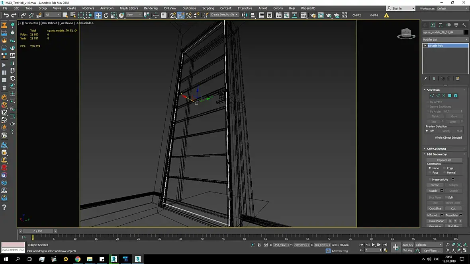Click the Mirror tool icon
Screen dimensions: 470x264
point(244,15)
